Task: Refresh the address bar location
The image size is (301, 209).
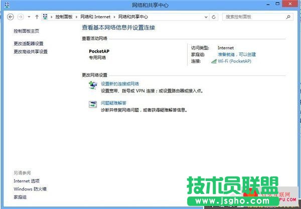Action: [x=214, y=17]
